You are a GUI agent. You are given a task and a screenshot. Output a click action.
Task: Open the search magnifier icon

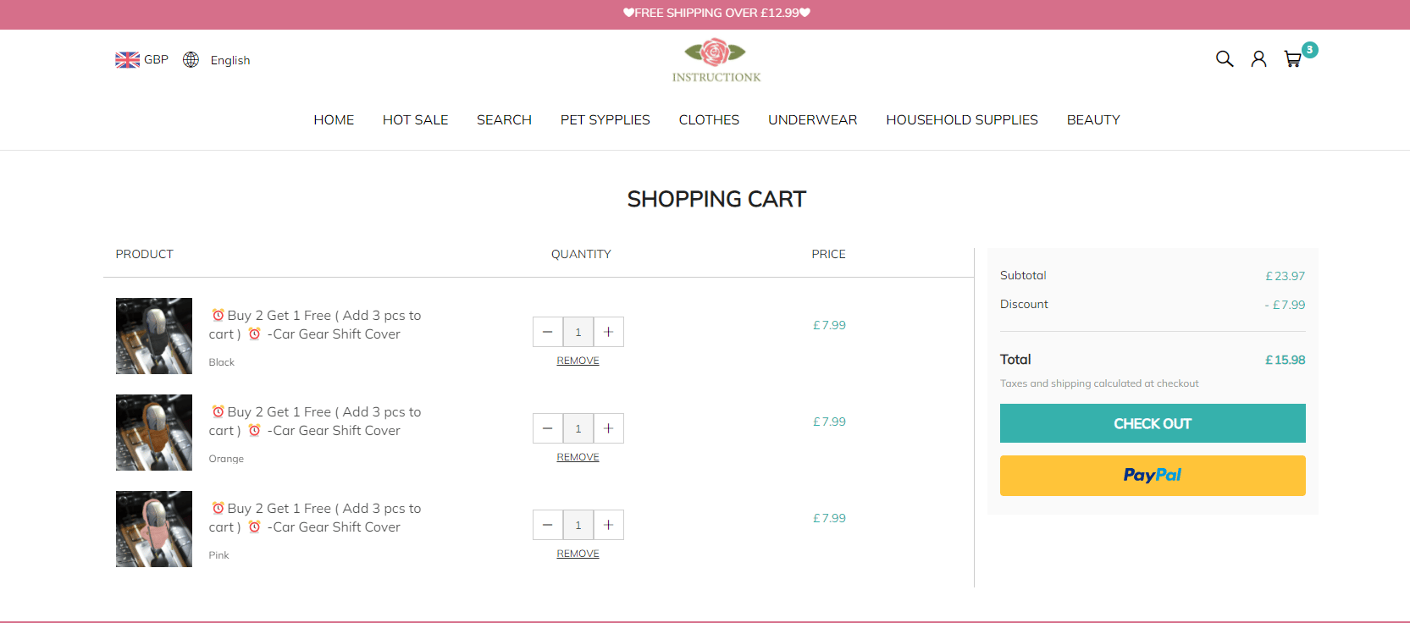pyautogui.click(x=1225, y=59)
